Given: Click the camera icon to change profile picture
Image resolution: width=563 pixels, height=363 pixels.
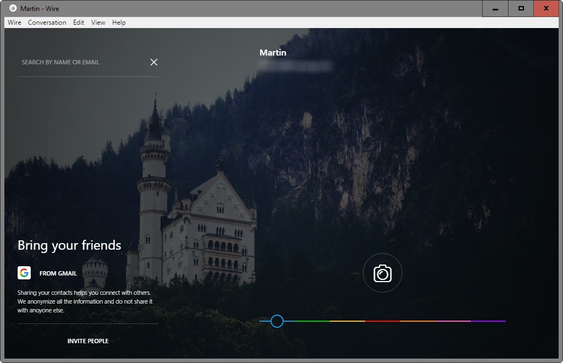Looking at the screenshot, I should (x=383, y=273).
